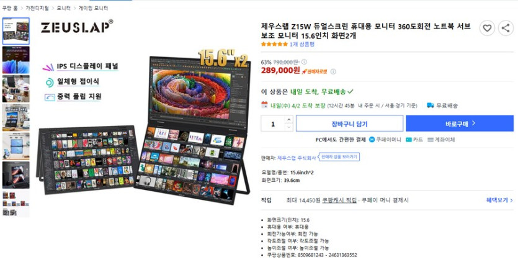Open the share icon button
The image size is (518, 270).
pos(506,28)
